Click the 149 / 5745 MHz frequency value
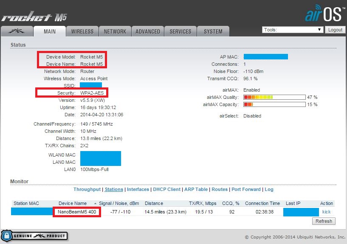The width and height of the screenshot is (347, 244). [96, 124]
